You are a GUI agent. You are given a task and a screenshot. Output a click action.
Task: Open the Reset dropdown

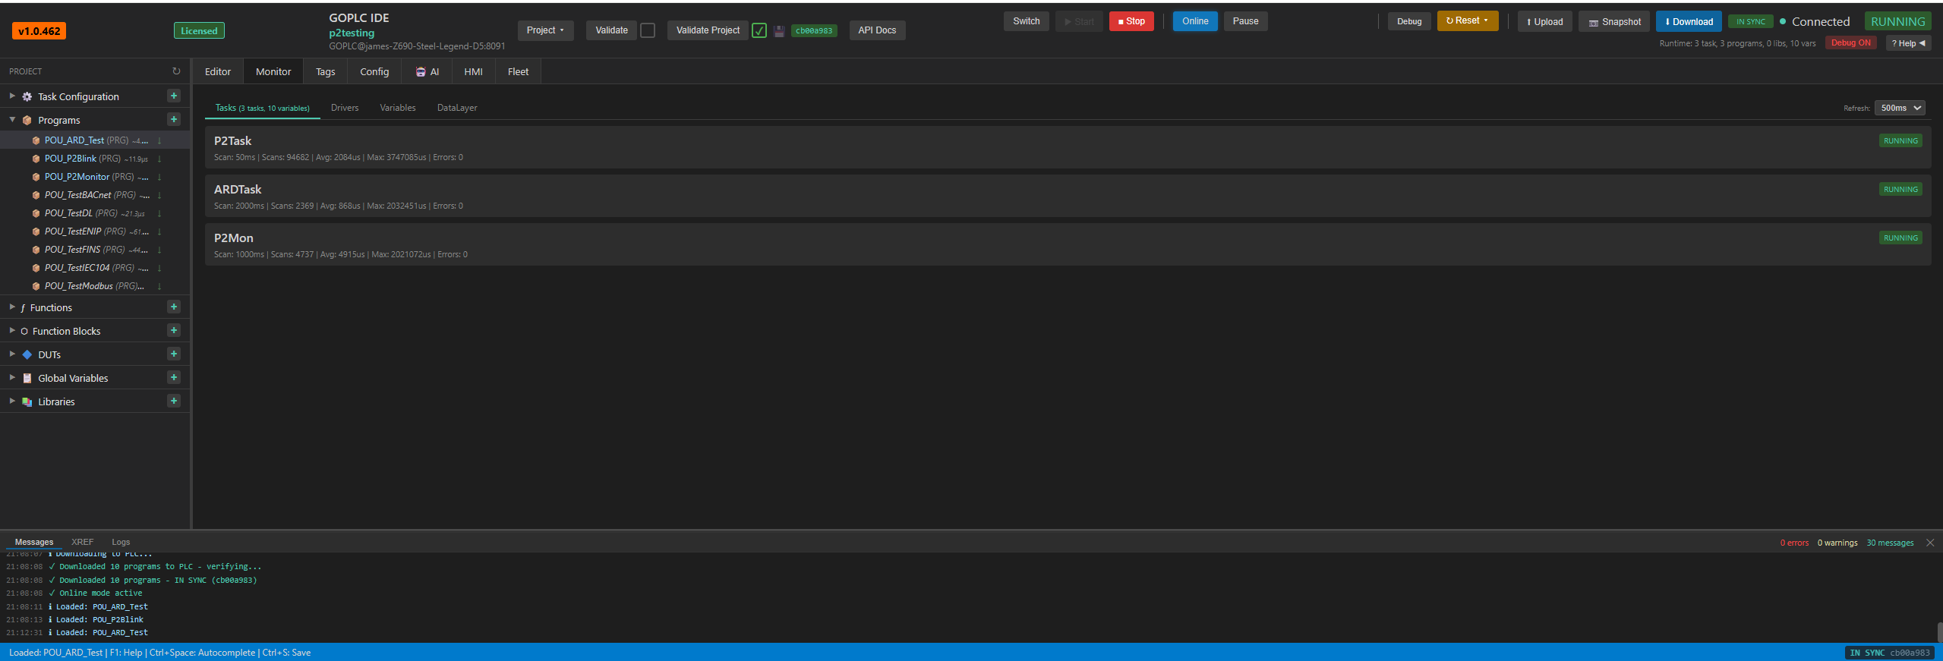tap(1467, 21)
